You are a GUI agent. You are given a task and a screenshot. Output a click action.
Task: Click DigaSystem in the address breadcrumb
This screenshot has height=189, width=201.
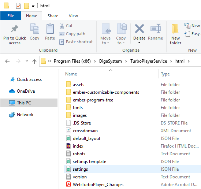111,61
